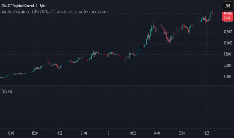The height and width of the screenshot is (138, 234).
Task: Click the 2,5000 price axis label
Action: pos(227,77)
